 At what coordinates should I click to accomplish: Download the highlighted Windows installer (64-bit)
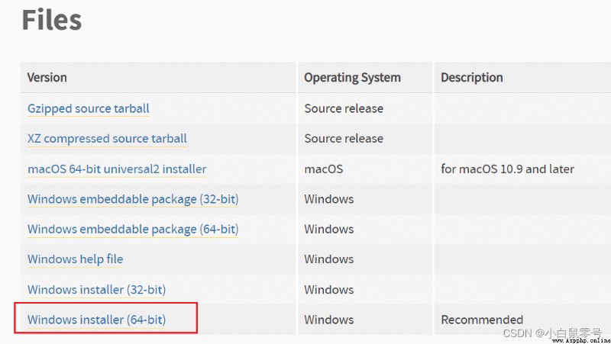click(x=97, y=320)
